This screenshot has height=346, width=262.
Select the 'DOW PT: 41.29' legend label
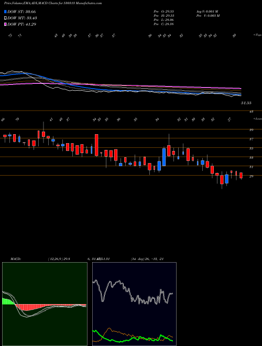click(x=21, y=24)
